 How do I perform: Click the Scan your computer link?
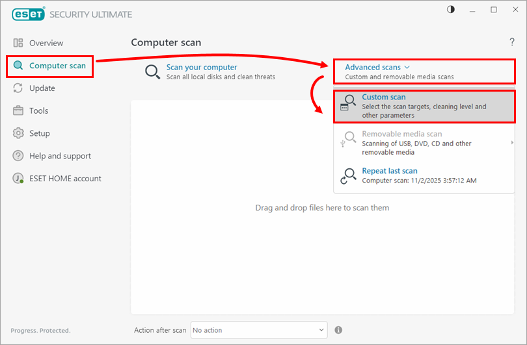(x=202, y=67)
